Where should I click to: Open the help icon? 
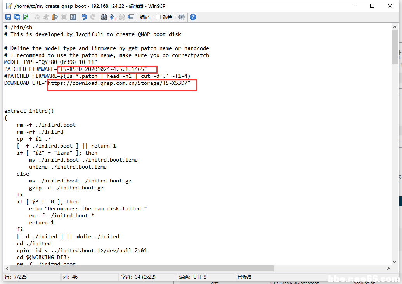click(193, 17)
